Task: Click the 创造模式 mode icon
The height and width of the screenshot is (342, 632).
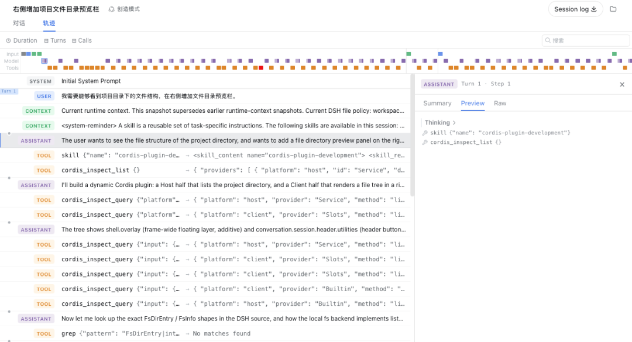Action: coord(111,9)
